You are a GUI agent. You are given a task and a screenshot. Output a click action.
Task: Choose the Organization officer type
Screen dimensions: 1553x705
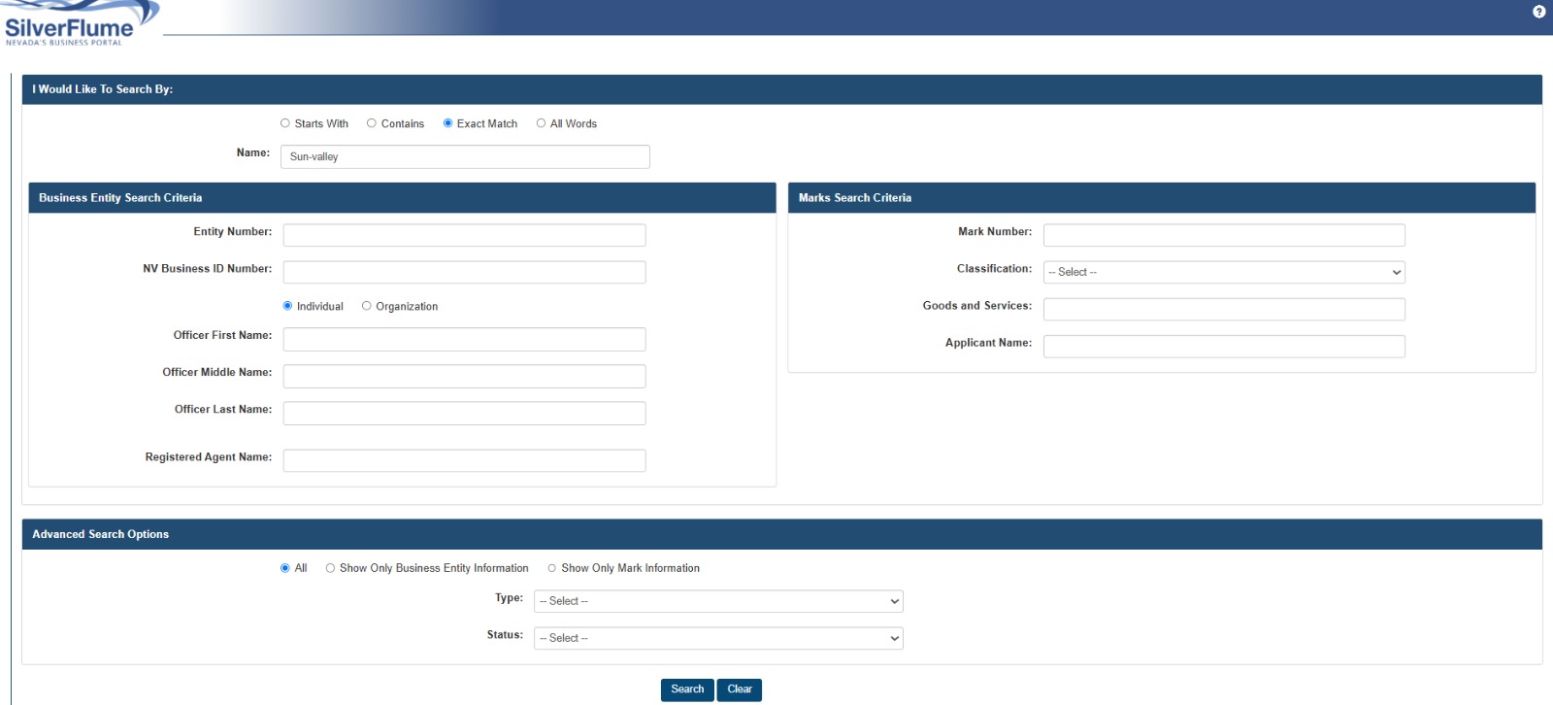coord(367,306)
